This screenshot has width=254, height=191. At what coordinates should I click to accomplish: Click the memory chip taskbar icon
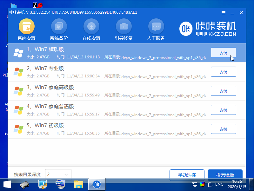[x=25, y=184]
